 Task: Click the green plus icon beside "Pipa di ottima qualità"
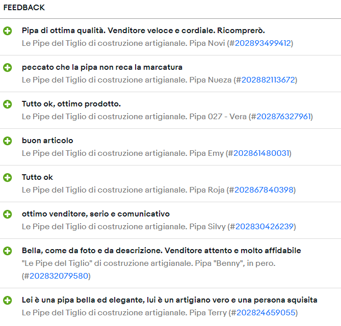click(x=8, y=31)
